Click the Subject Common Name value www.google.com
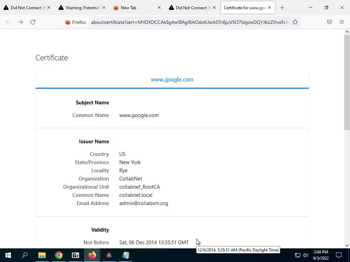 click(139, 115)
